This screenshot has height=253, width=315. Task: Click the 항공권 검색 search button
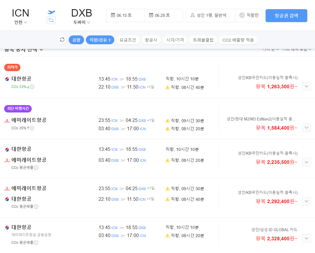pyautogui.click(x=286, y=15)
